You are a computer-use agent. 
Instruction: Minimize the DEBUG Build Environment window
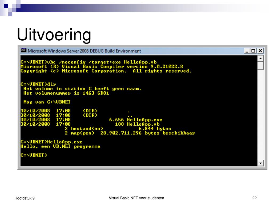click(247, 51)
